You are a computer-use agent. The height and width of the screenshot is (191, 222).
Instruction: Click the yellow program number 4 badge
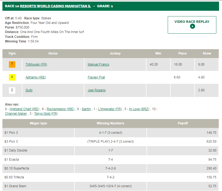pyautogui.click(x=12, y=77)
